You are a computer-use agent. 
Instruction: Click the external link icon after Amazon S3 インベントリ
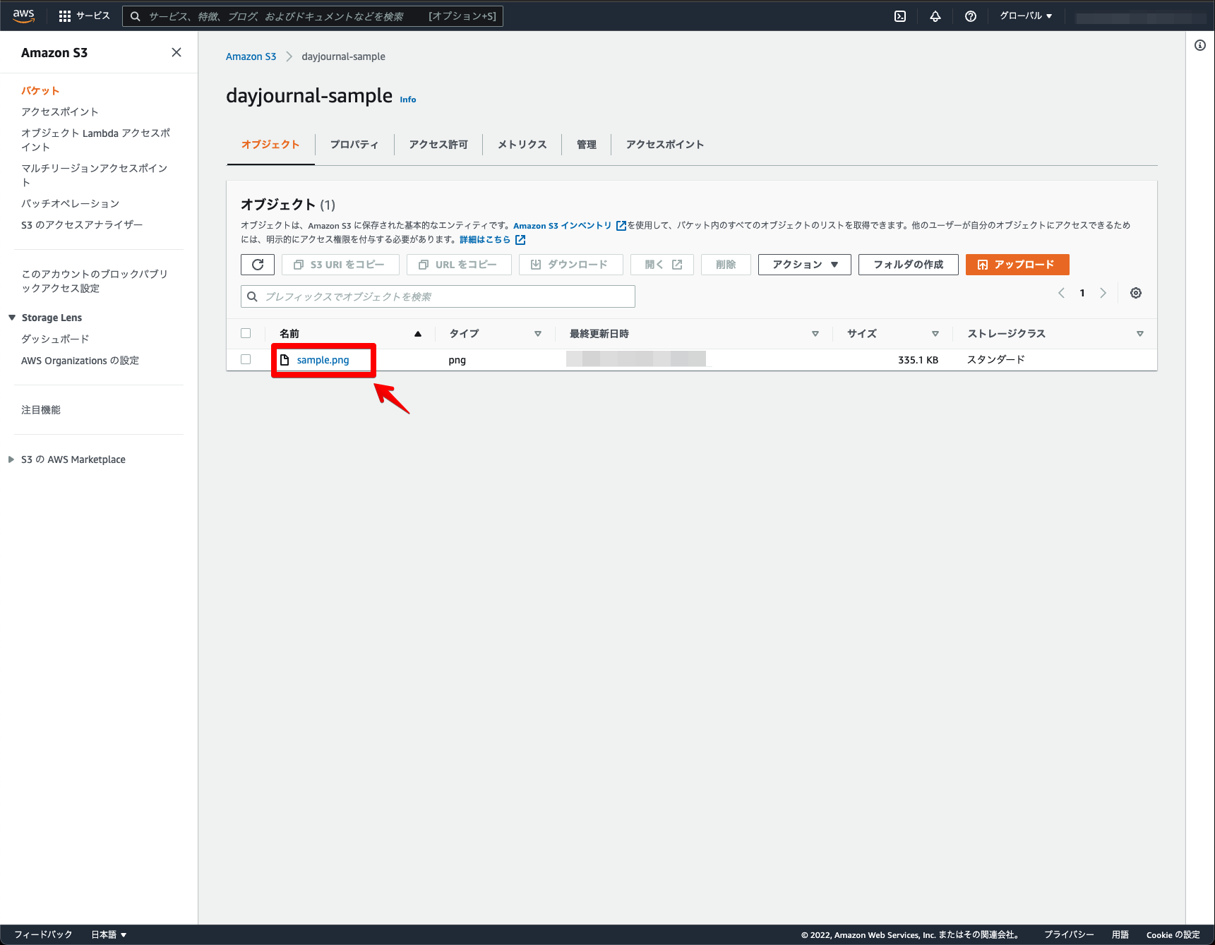coord(621,226)
